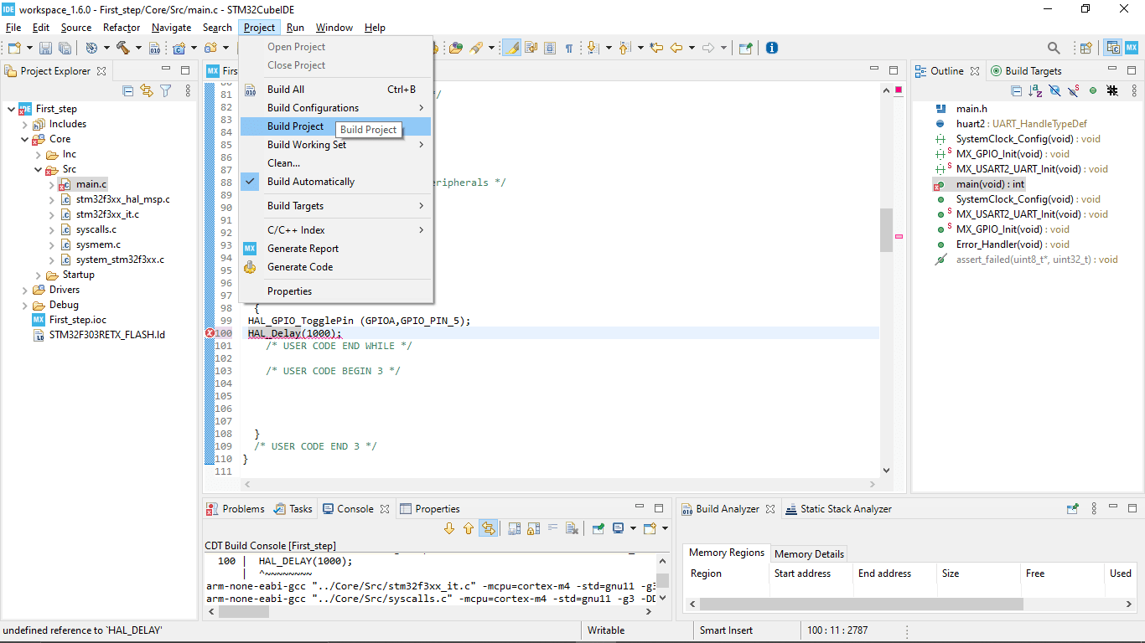Toggle console Scroll Lock icon
Image resolution: width=1145 pixels, height=643 pixels.
[534, 528]
